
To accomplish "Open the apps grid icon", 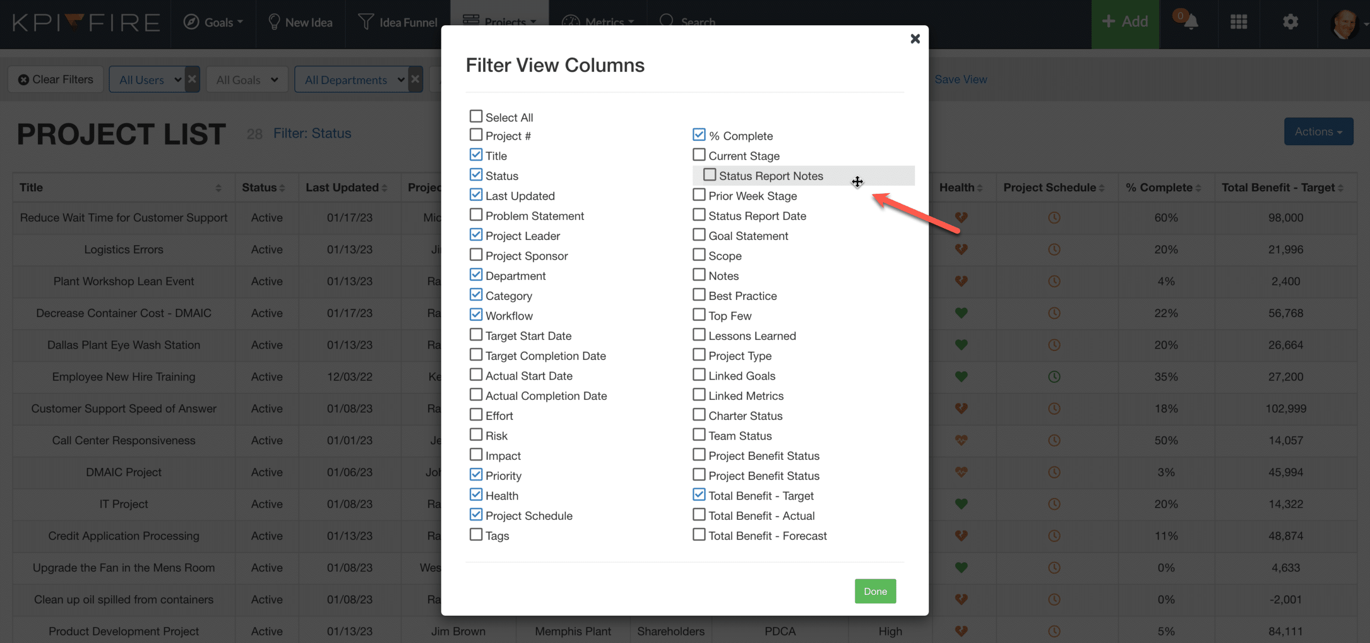I will [x=1238, y=22].
